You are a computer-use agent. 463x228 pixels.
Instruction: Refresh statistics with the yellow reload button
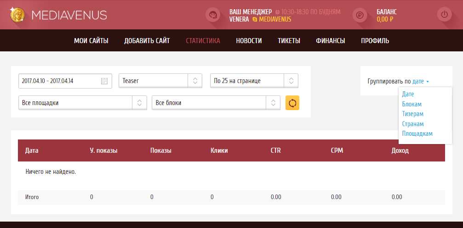292,103
